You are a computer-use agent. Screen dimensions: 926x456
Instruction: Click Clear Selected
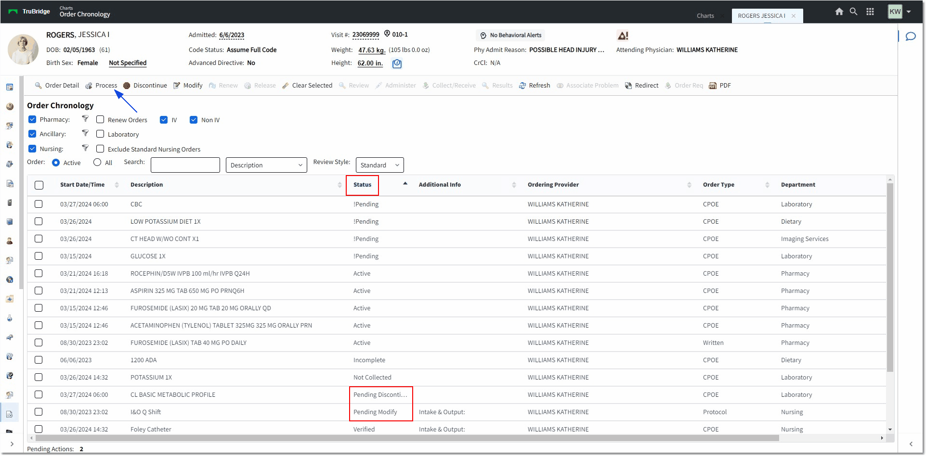(x=307, y=86)
